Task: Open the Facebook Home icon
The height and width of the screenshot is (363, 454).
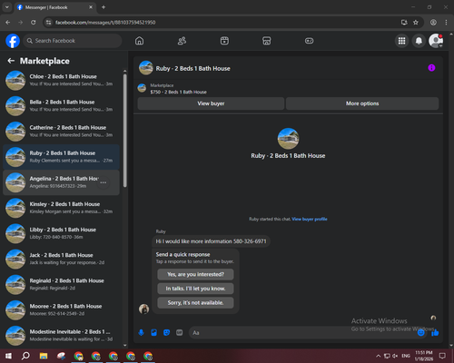Action: point(139,41)
